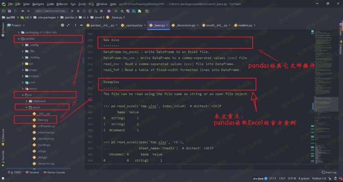
Task: Open the File menu
Action: click(10, 4)
